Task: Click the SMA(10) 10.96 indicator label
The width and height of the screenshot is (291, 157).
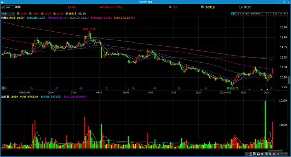Action: pyautogui.click(x=37, y=18)
